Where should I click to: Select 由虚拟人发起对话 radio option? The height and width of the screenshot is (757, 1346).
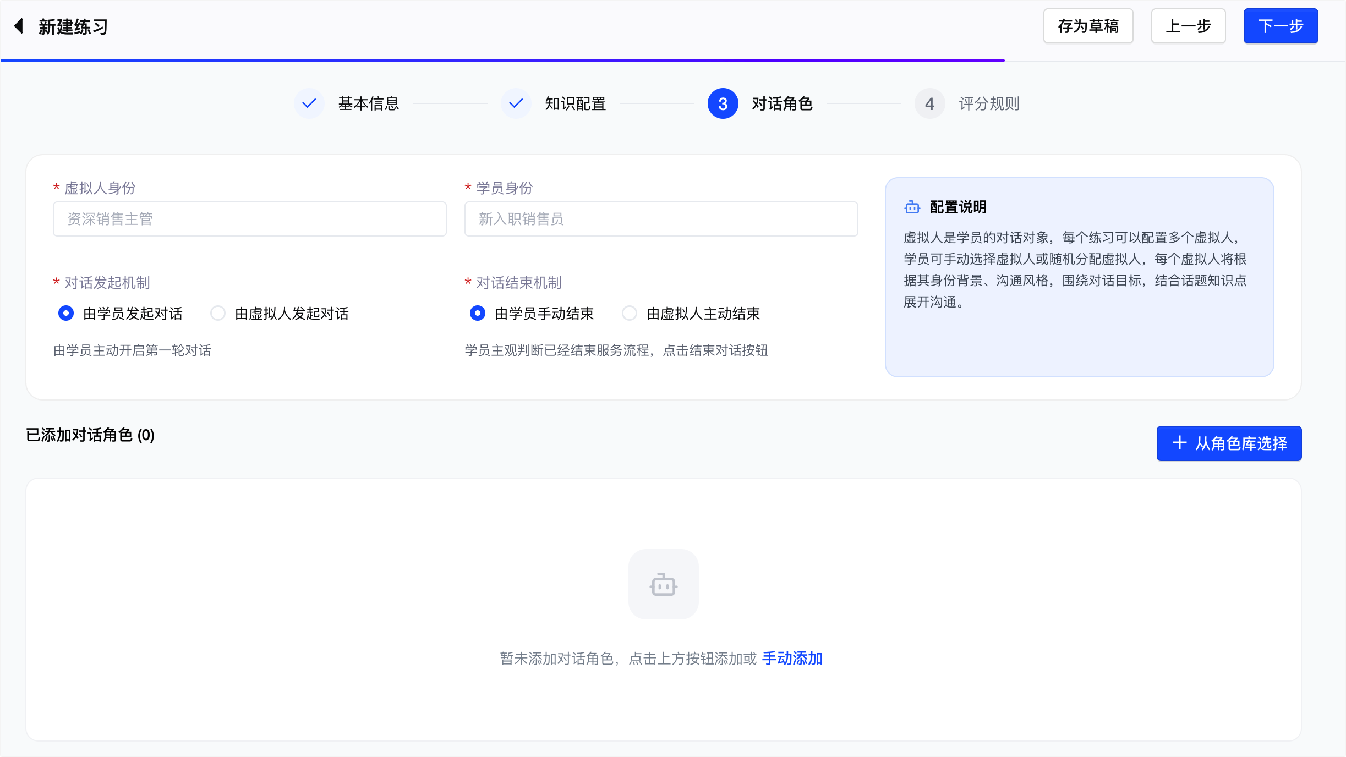click(218, 314)
